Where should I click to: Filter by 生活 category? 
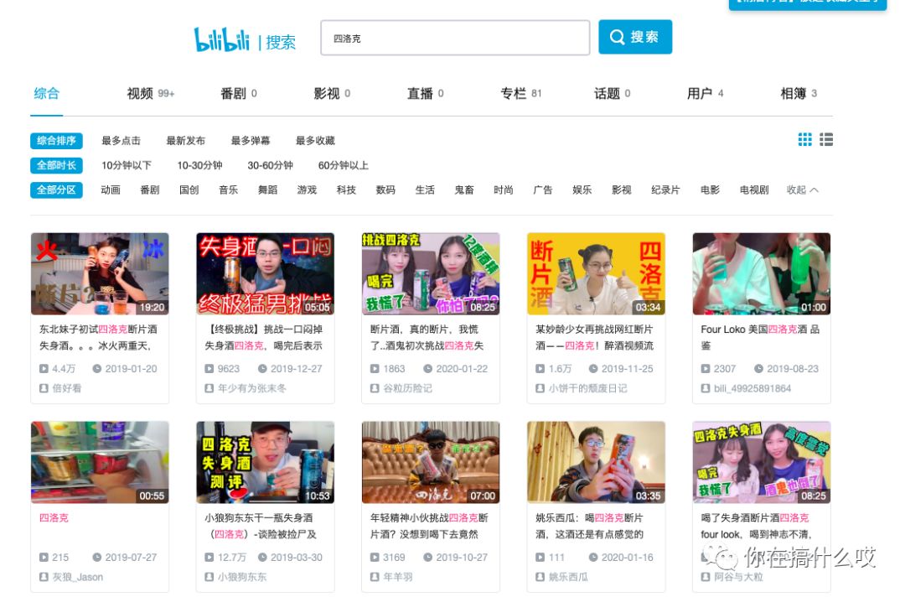click(x=425, y=190)
